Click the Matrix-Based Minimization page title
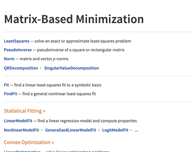 click(x=74, y=19)
